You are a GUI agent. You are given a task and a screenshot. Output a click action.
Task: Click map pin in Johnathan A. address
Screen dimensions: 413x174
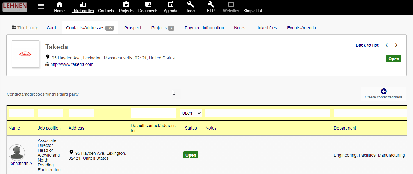point(71,152)
